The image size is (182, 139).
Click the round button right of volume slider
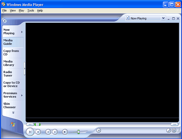click(x=99, y=131)
